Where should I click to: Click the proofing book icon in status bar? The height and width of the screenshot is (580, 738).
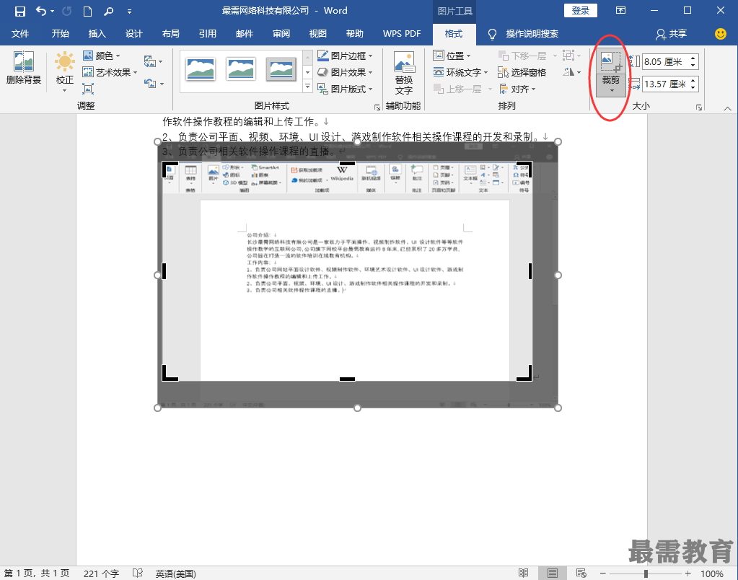pyautogui.click(x=138, y=573)
